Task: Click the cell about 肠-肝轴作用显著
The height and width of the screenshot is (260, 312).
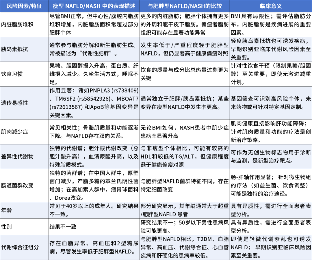Action: point(270,185)
